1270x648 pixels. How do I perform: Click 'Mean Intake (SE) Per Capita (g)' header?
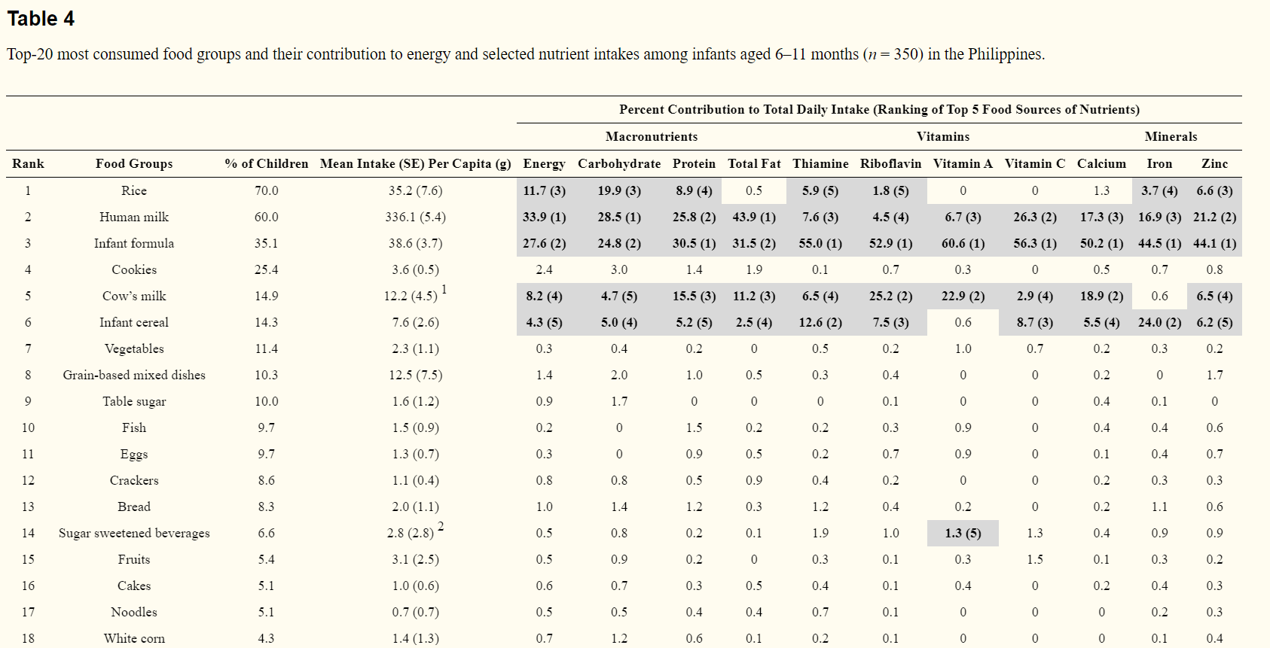pos(416,164)
